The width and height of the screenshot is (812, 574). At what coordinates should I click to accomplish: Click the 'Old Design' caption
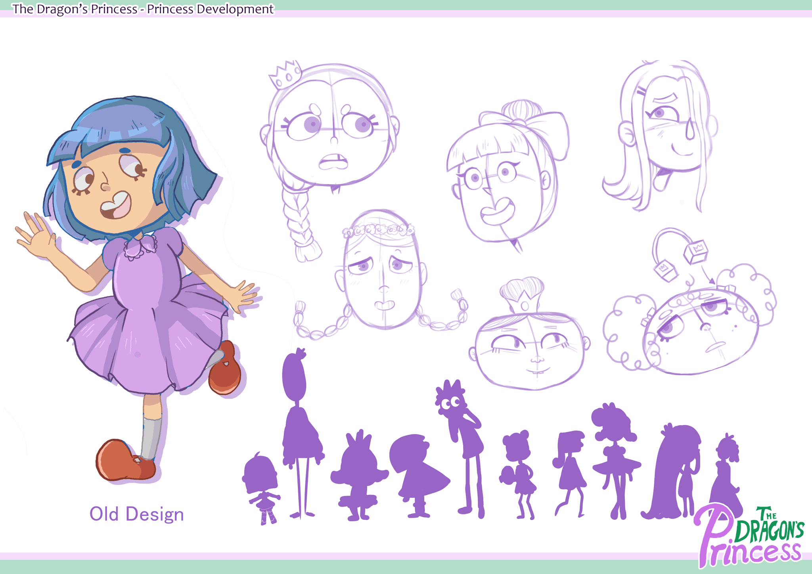point(136,514)
